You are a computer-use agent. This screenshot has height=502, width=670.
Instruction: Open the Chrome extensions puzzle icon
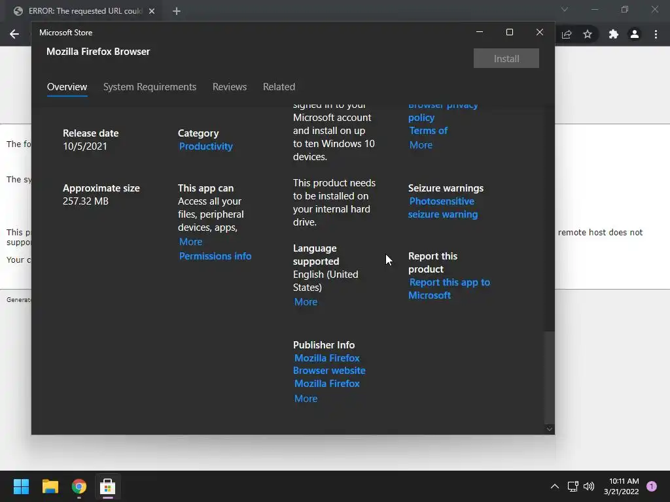click(614, 34)
